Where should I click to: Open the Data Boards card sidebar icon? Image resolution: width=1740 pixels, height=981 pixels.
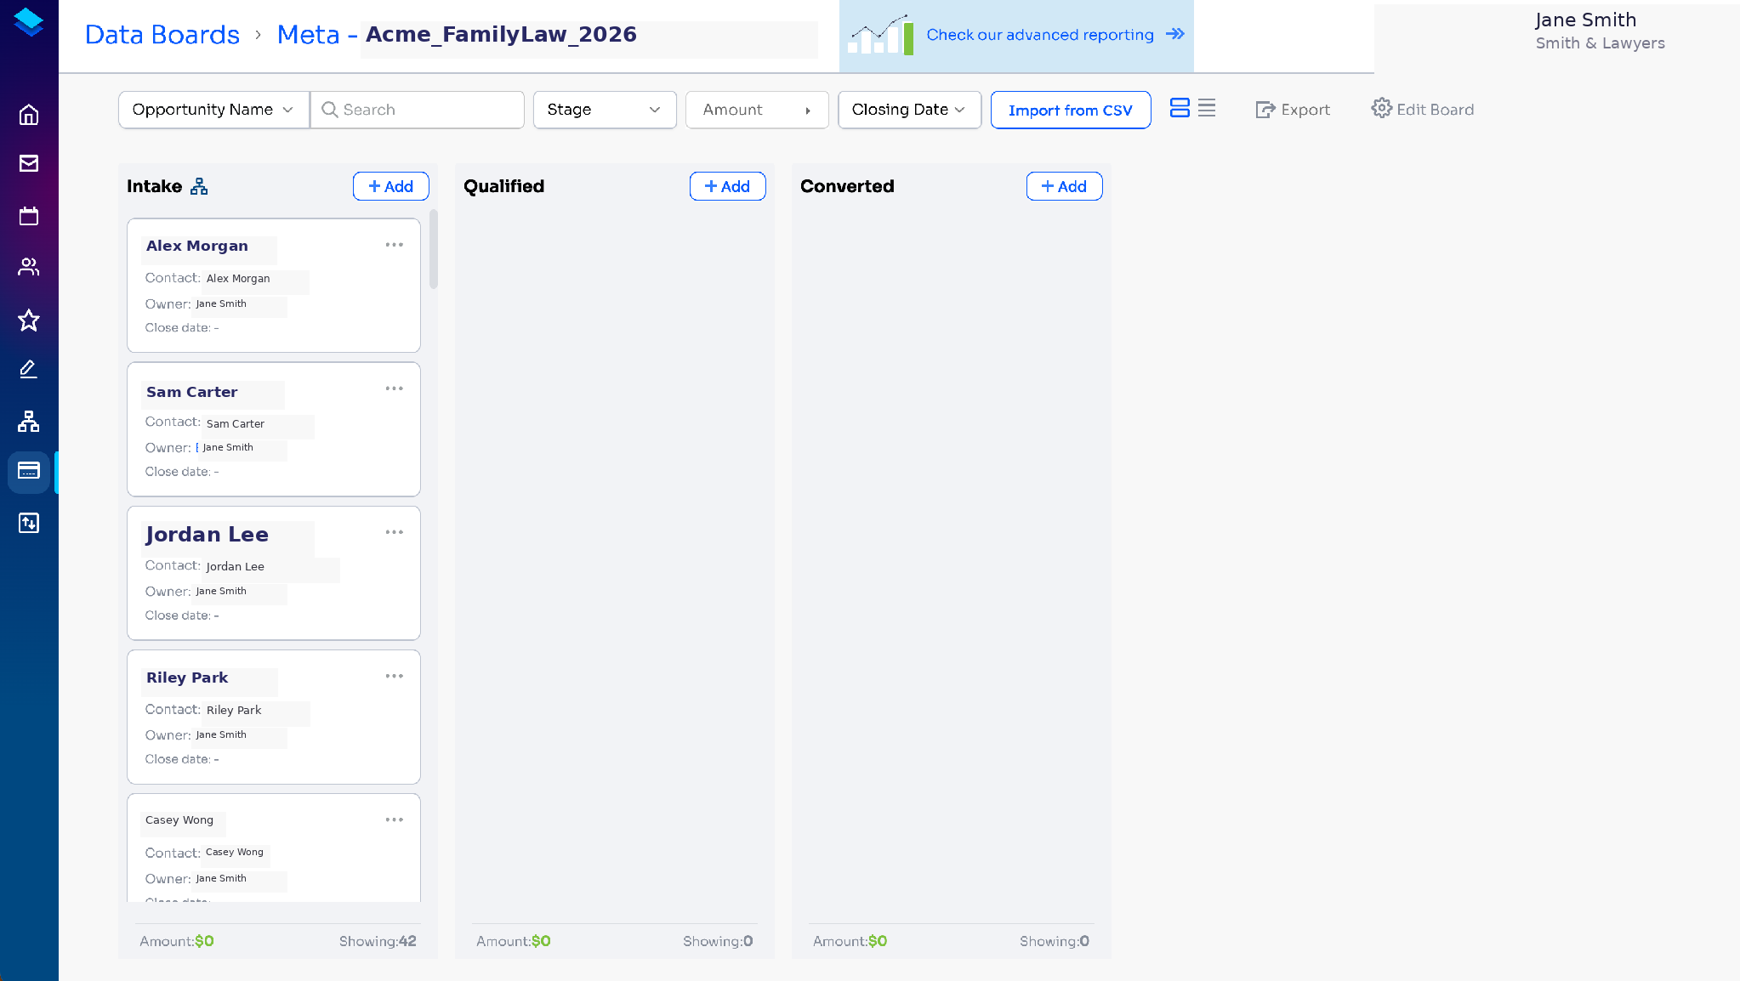(29, 471)
